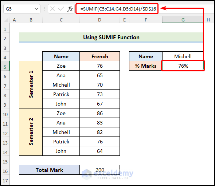This screenshot has width=215, height=186.
Task: Select French mark 67
Action: point(100,104)
